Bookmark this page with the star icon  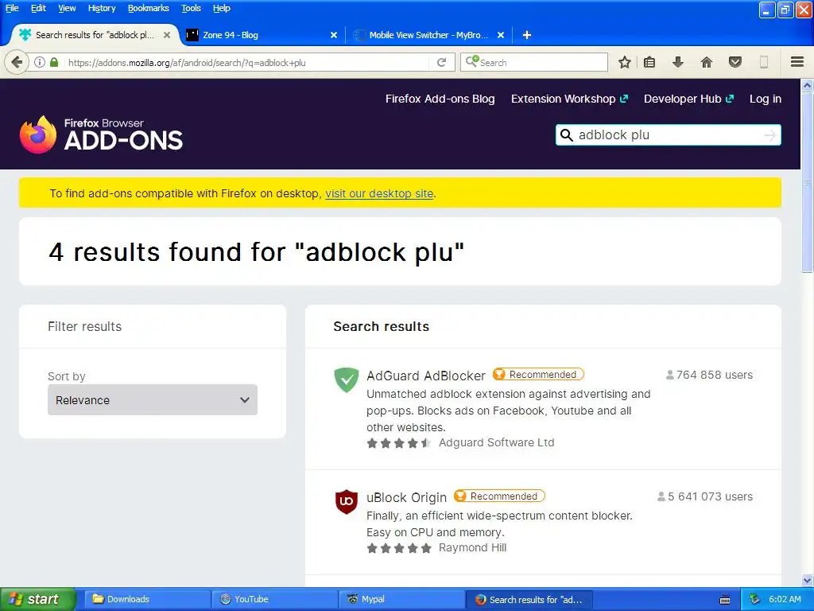625,62
